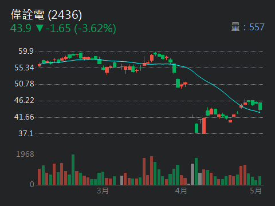
Task: Select the 59.9 price axis label
Action: (x=26, y=51)
